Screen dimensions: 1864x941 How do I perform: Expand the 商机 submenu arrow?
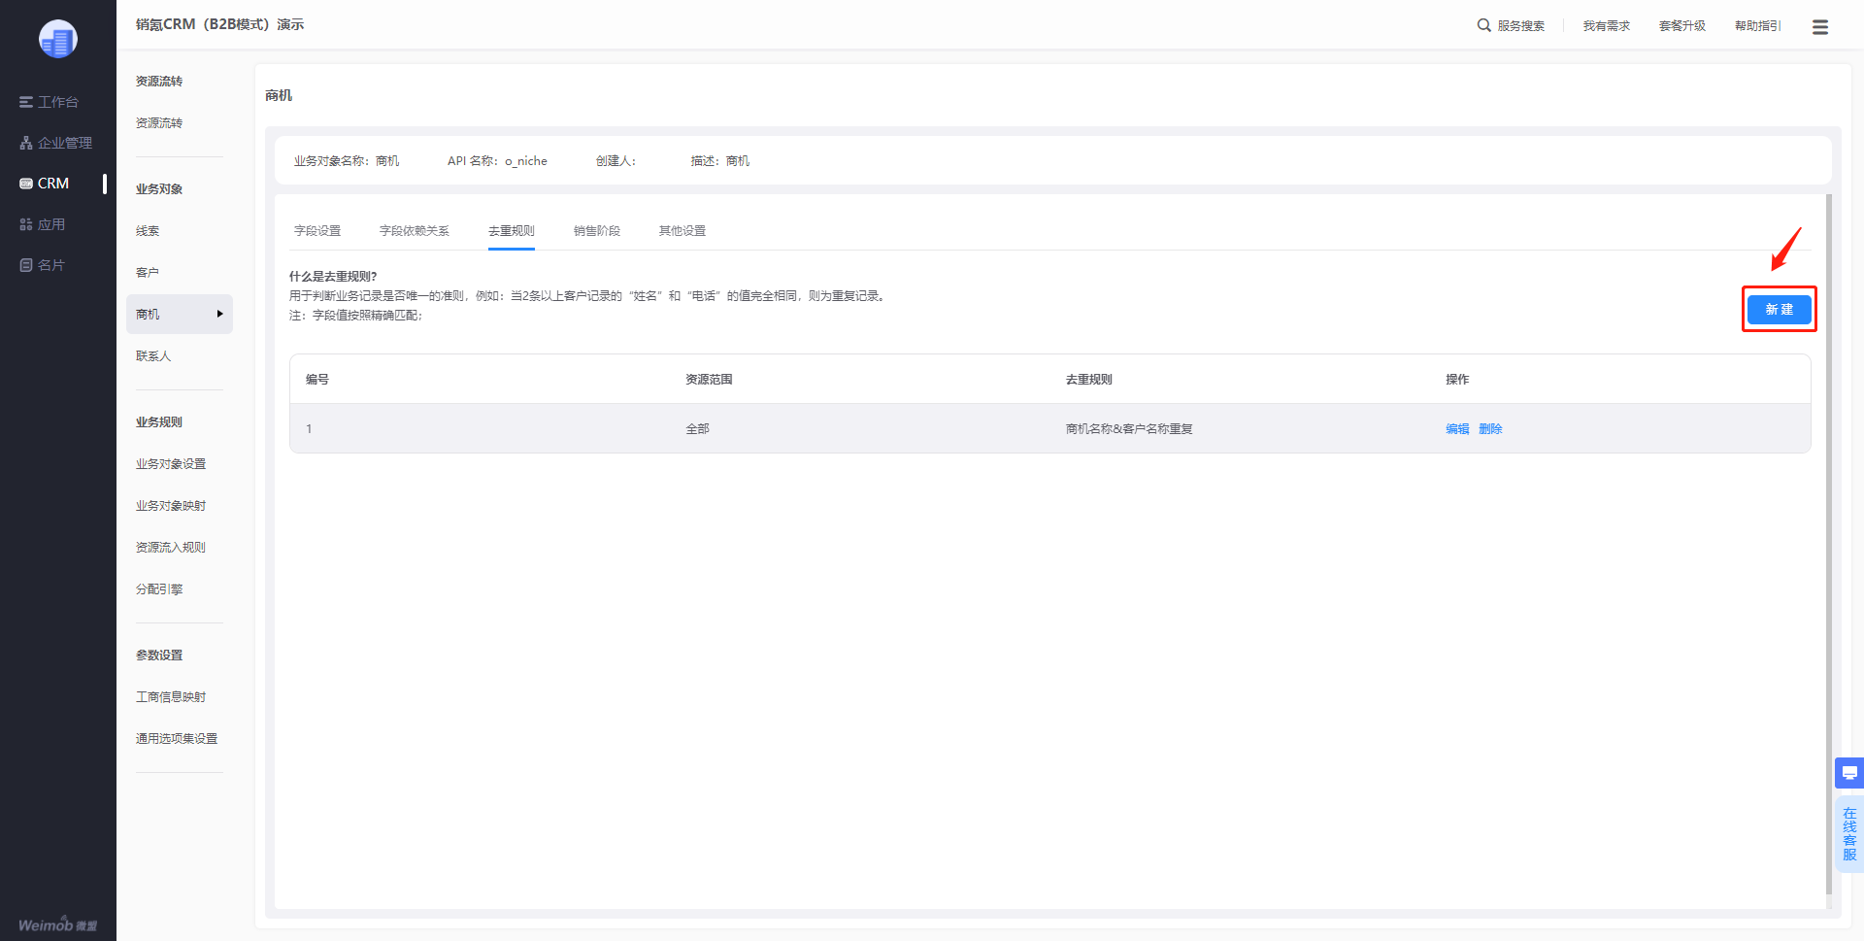pyautogui.click(x=220, y=314)
